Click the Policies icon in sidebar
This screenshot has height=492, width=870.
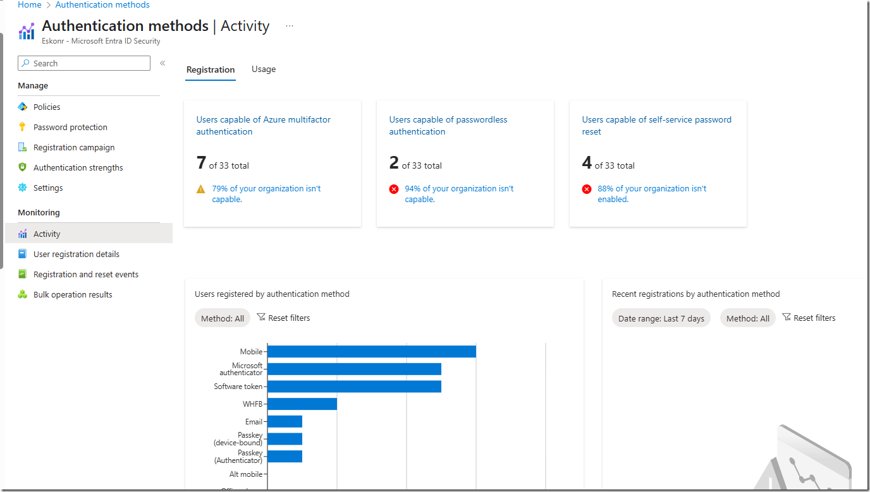click(23, 107)
